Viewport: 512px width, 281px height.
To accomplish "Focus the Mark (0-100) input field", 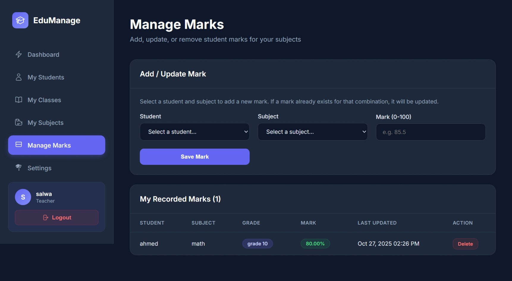I will tap(431, 132).
